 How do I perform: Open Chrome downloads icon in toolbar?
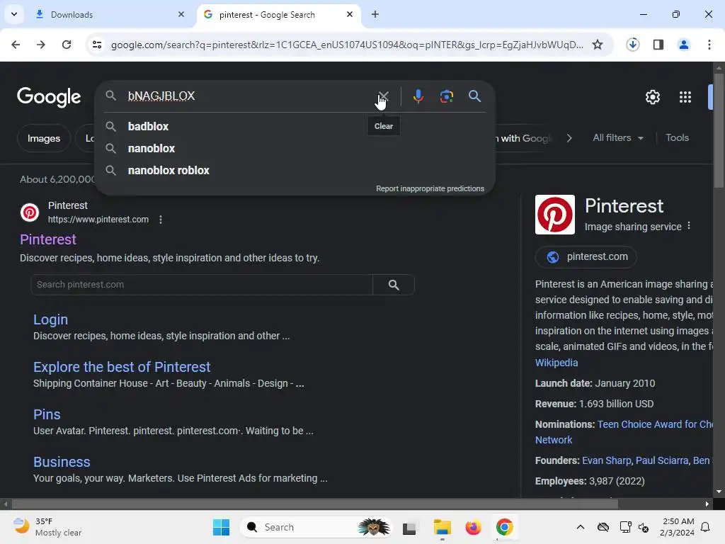coord(632,45)
